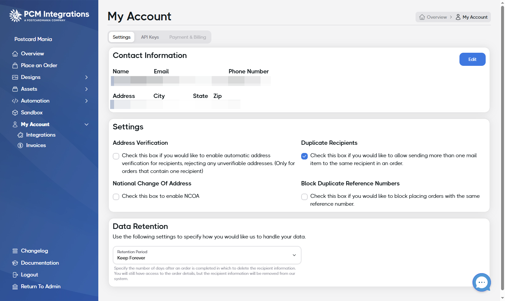Click the Changelog sidebar label
Viewport: 505px width, 301px height.
click(34, 251)
